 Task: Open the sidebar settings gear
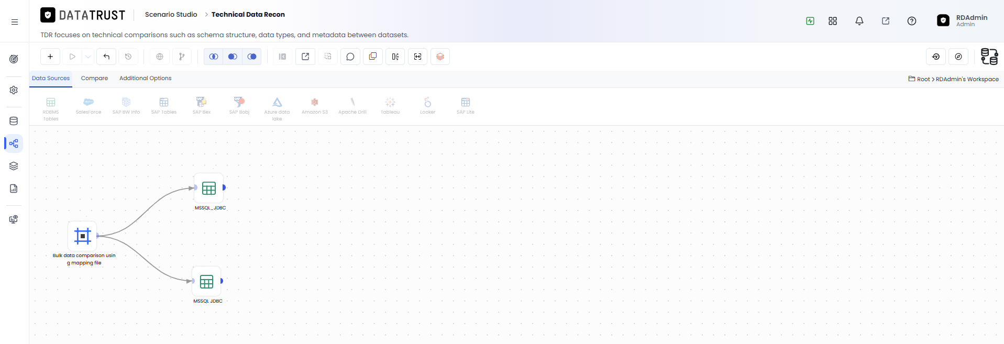(x=14, y=90)
